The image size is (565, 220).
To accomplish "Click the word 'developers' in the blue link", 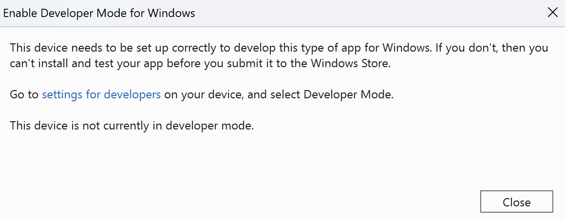I will [x=132, y=95].
